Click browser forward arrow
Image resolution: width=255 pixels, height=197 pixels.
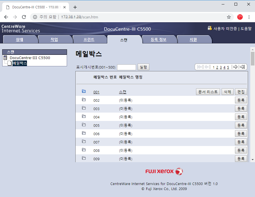[15, 17]
